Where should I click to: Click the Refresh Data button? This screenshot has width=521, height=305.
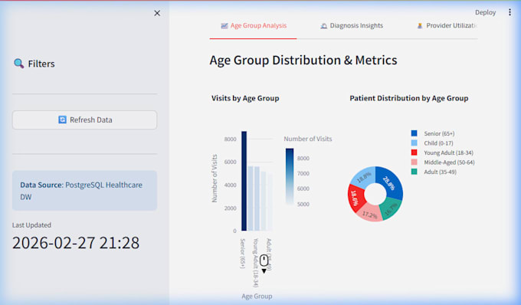[85, 120]
